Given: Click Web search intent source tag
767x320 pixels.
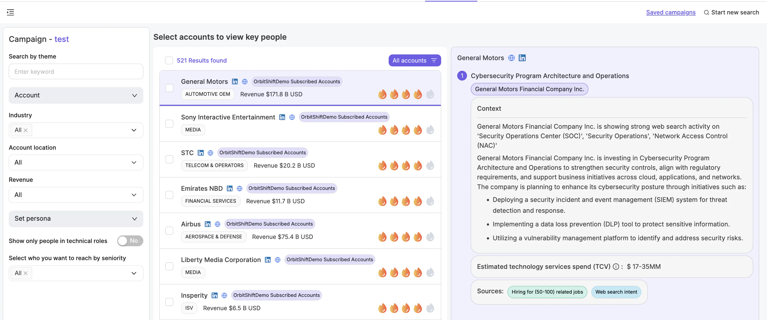Looking at the screenshot, I should coord(616,292).
